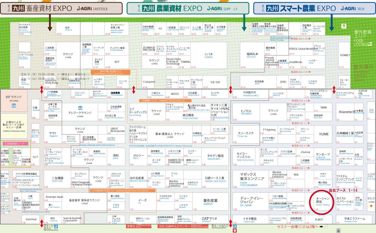Select the THE TOP booth A1-31
This screenshot has width=376, height=233.
tap(215, 82)
